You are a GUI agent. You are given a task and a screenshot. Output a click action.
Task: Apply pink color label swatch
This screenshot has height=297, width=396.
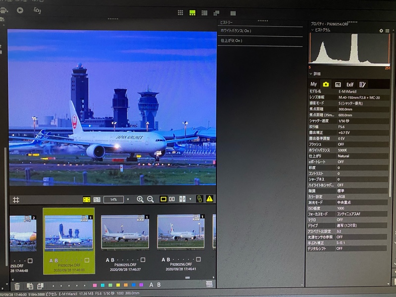click(95, 286)
